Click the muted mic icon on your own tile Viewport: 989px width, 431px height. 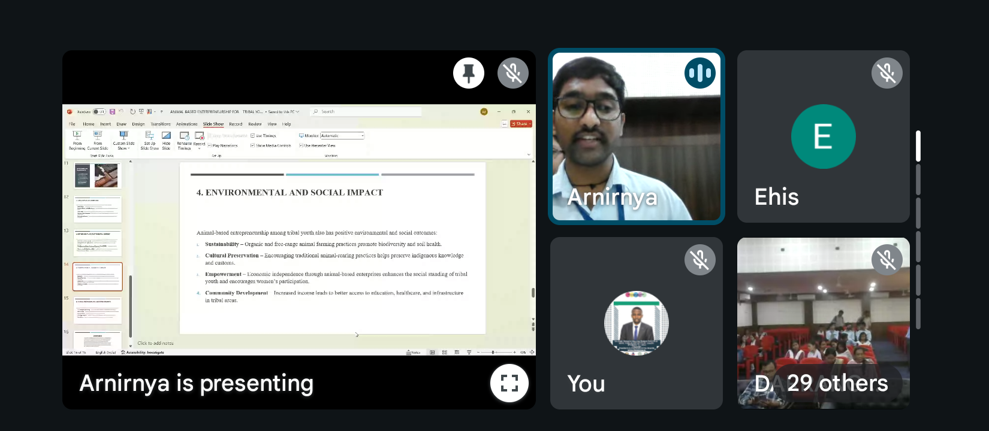(x=700, y=260)
